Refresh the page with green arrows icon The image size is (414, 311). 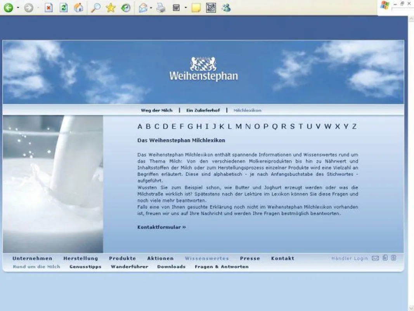(x=64, y=8)
